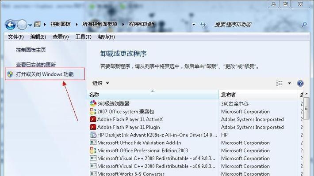This screenshot has height=176, width=314.
Task: Click the blue help question mark icon
Action: point(300,83)
